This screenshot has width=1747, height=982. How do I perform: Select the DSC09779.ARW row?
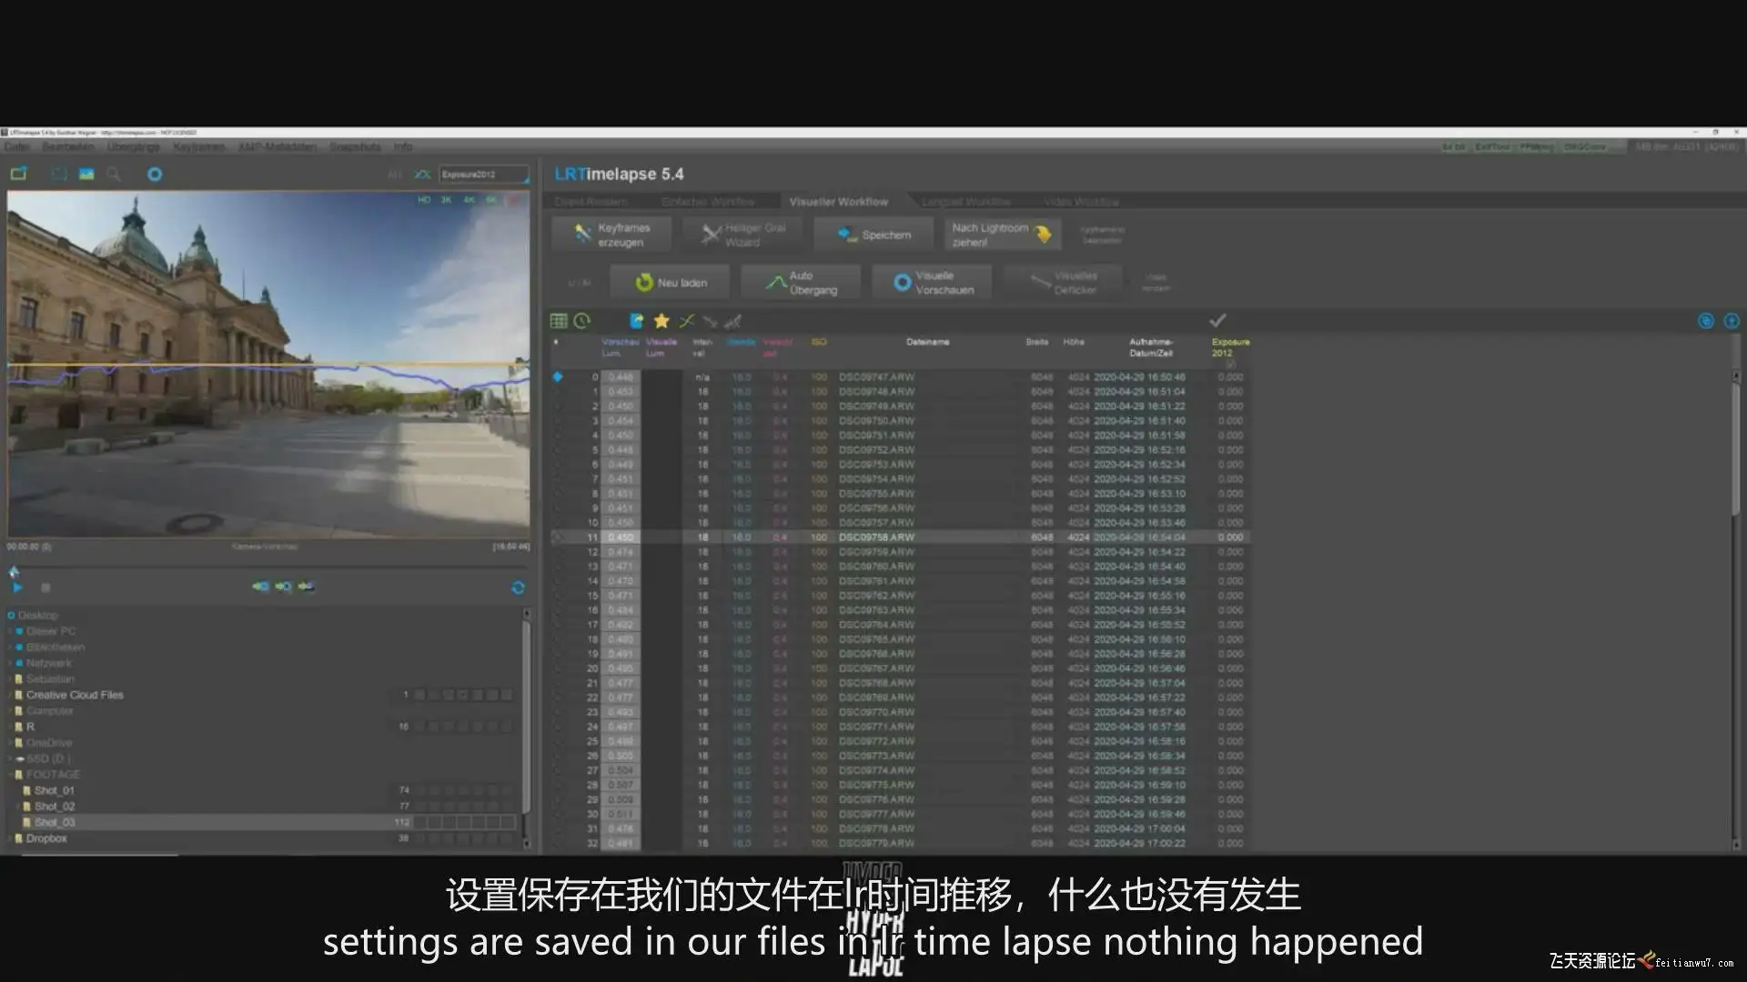(900, 843)
